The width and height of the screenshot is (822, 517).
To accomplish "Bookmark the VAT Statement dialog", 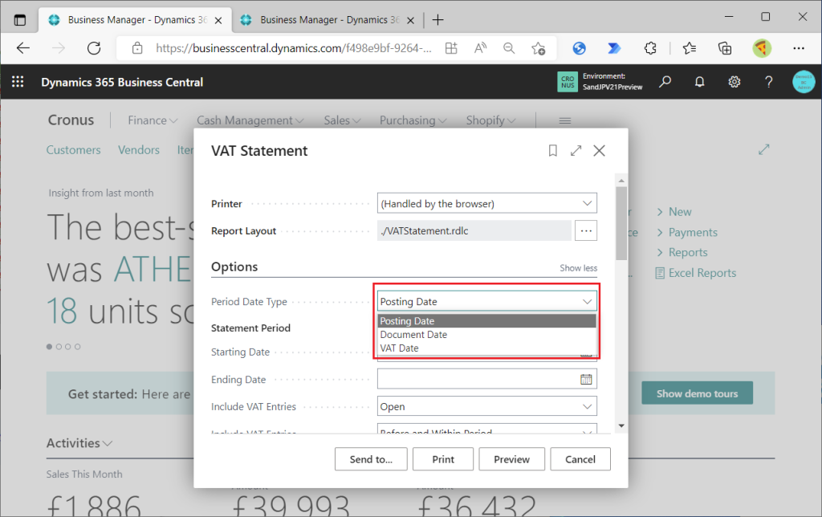I will pyautogui.click(x=552, y=151).
